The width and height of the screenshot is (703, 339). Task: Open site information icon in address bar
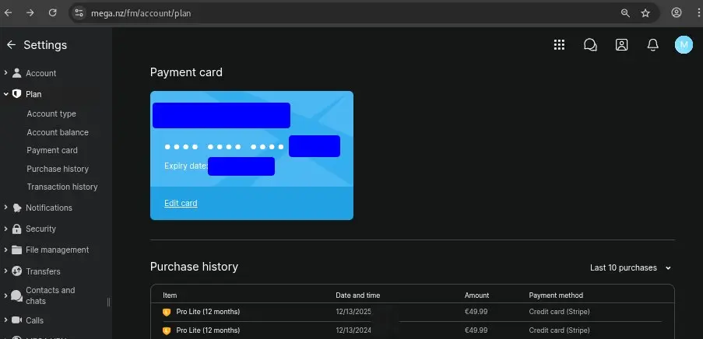click(79, 13)
